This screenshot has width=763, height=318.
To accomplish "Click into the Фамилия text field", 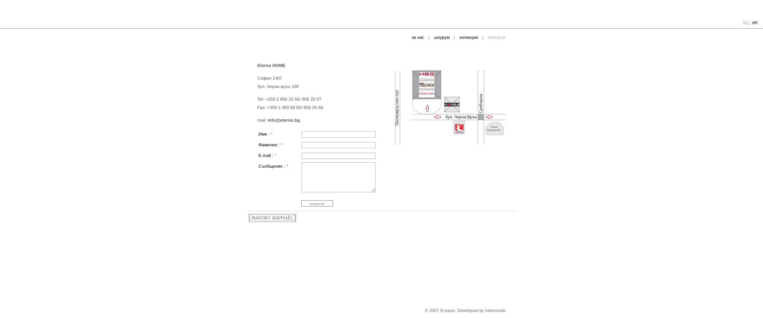I will coord(338,145).
